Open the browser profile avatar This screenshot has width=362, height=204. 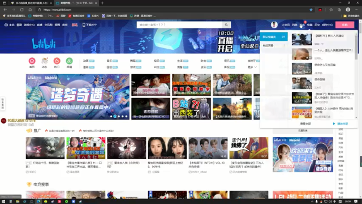[x=348, y=10]
